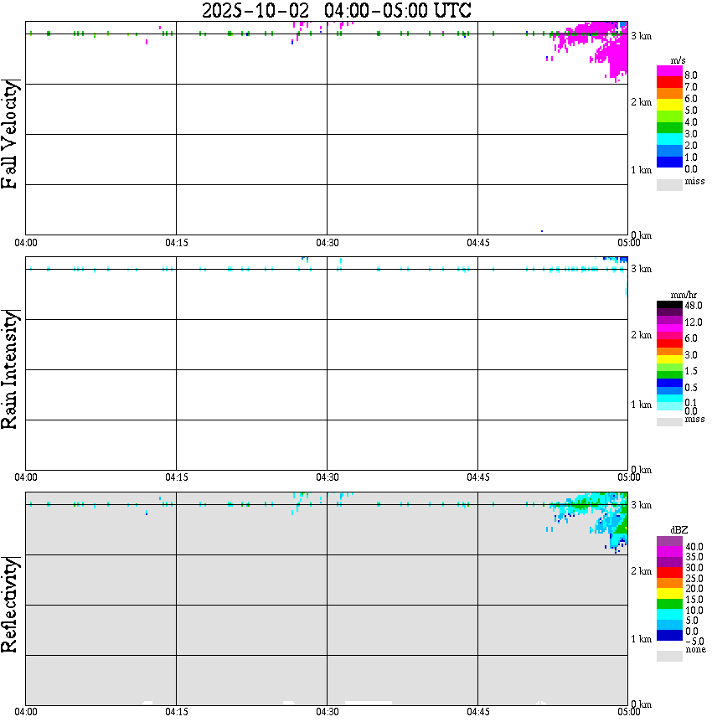Click the 'mm/hr' unit label

tap(684, 295)
